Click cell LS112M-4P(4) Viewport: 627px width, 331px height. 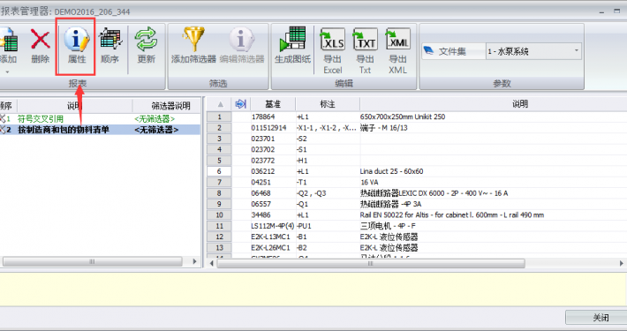click(x=273, y=226)
